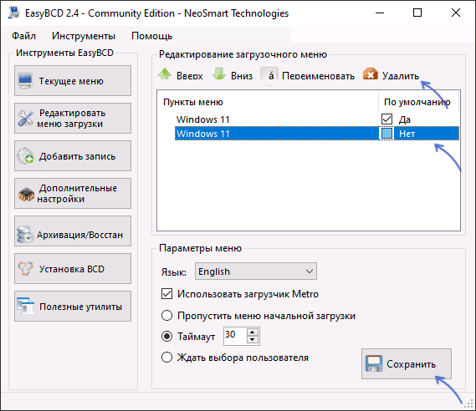Image resolution: width=476 pixels, height=411 pixels.
Task: Go to Редактировать меню загрузки
Action: pyautogui.click(x=73, y=119)
